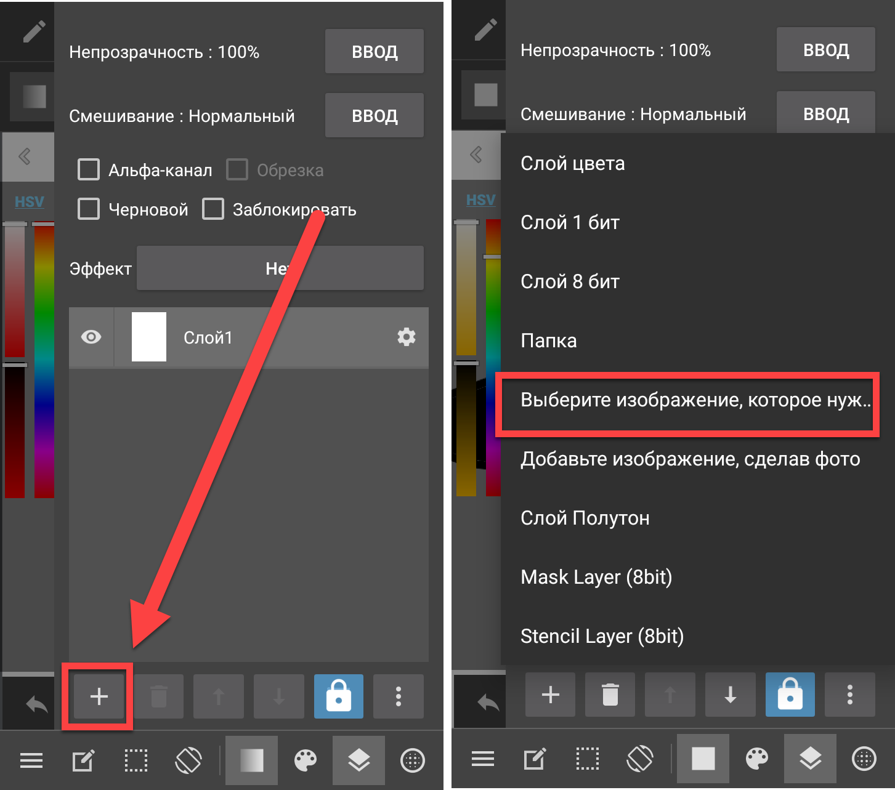The image size is (895, 790).
Task: Toggle blue lock button in right screenshot
Action: coord(790,695)
